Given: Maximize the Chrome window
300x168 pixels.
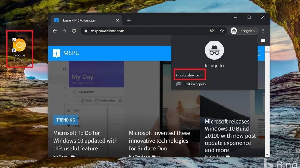Looking at the screenshot, I should 249,17.
